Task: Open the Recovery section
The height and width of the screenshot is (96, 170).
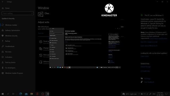Action: [x=8, y=52]
